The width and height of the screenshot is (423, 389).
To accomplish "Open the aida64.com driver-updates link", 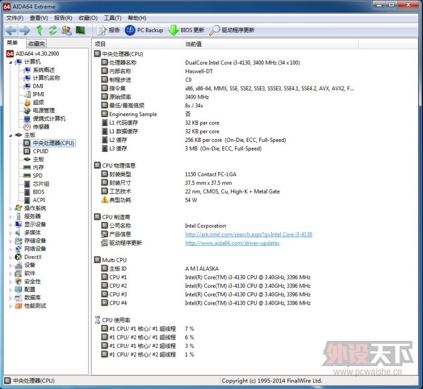I will (233, 243).
